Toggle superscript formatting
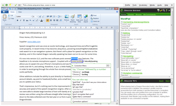This screenshot has height=106, width=176. [x=33, y=20]
